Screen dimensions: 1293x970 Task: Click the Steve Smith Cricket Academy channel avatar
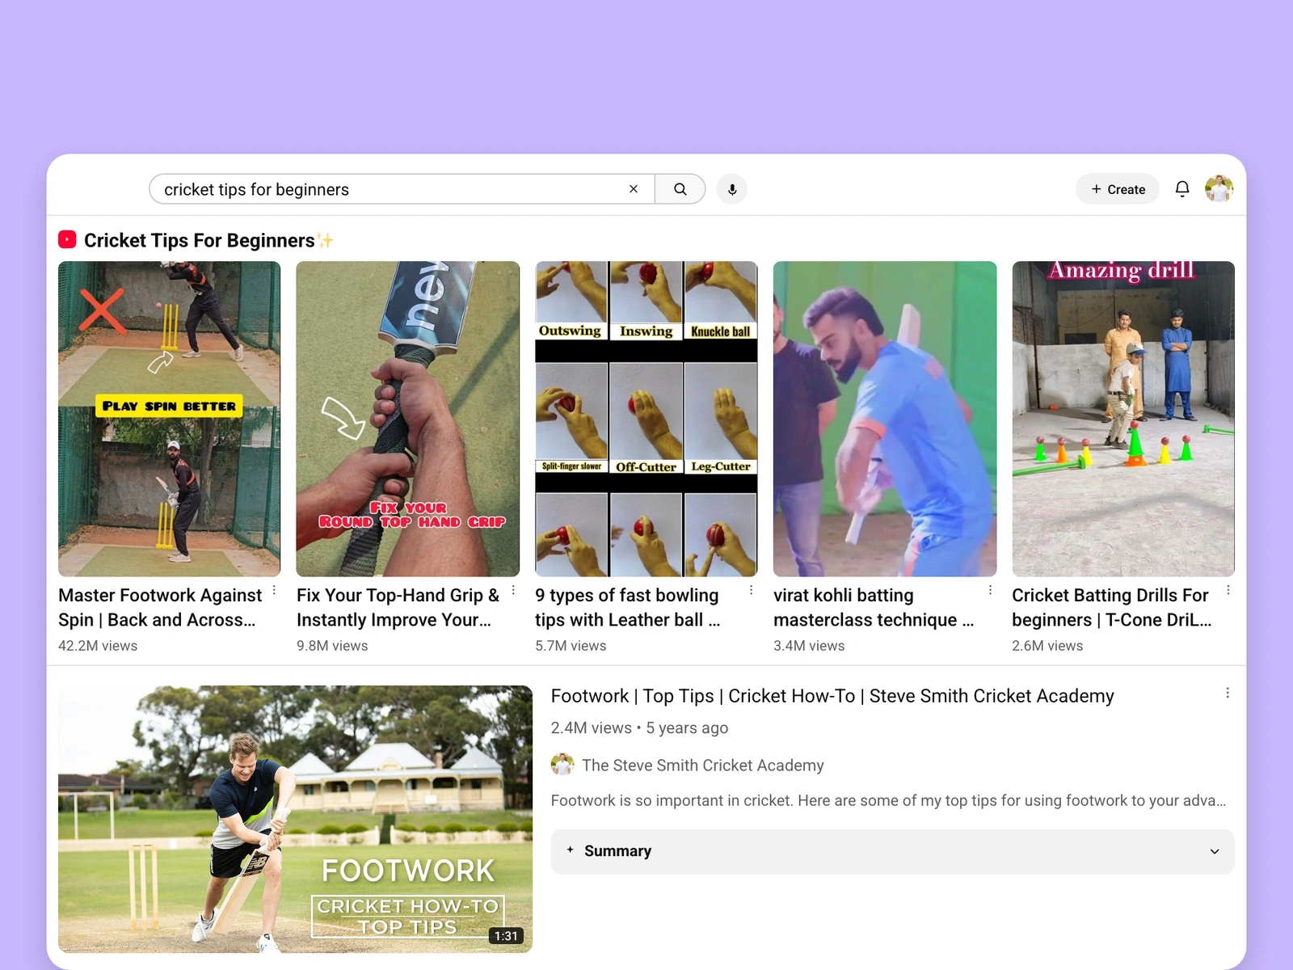[x=562, y=765]
